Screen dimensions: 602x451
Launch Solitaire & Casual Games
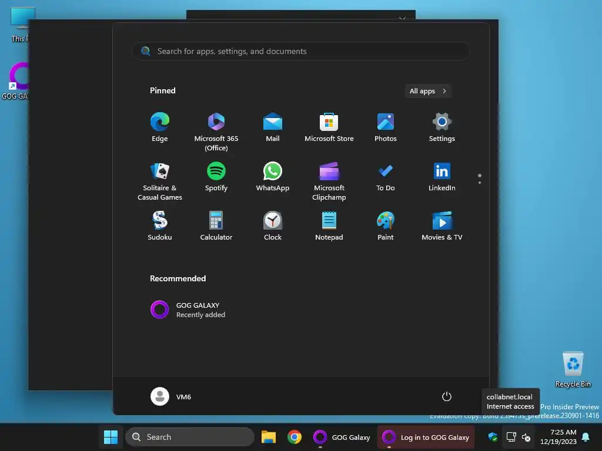[160, 181]
